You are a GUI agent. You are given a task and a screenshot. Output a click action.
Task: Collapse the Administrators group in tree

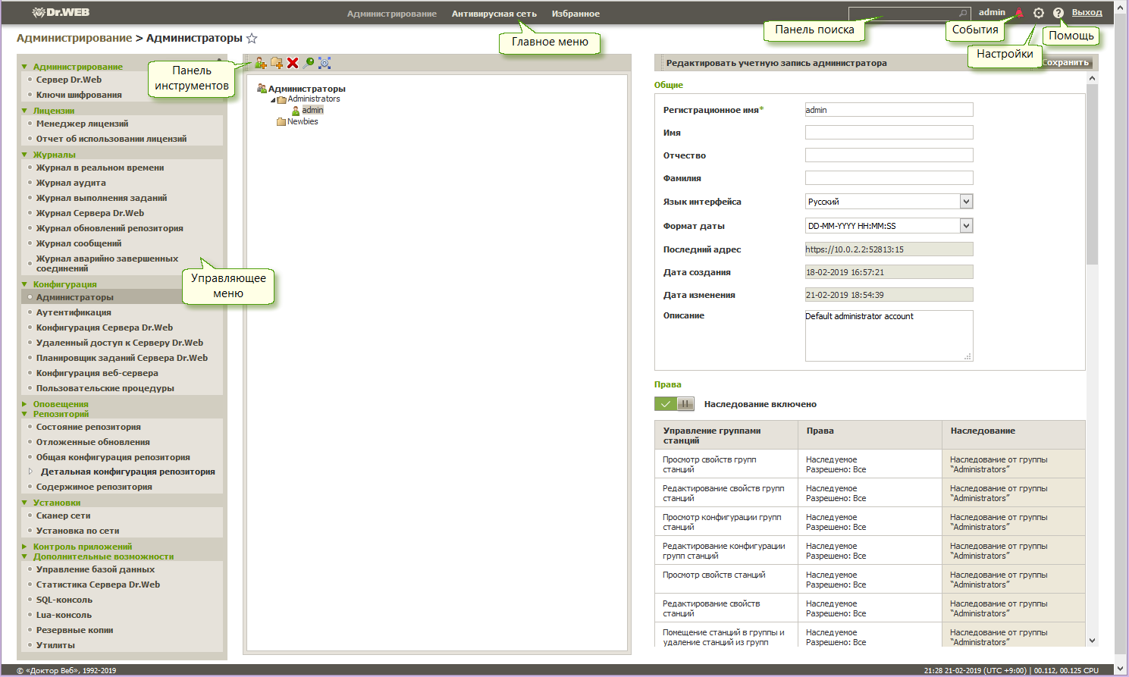point(273,100)
